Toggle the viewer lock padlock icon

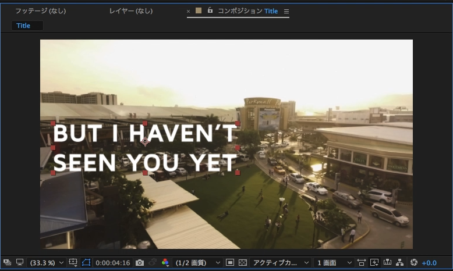click(210, 10)
